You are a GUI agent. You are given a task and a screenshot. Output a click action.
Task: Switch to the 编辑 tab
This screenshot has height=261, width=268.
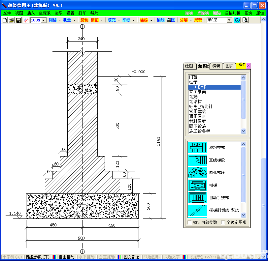click(x=216, y=66)
